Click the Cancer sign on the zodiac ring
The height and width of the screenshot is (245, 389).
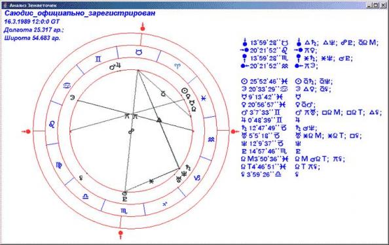click(x=67, y=86)
